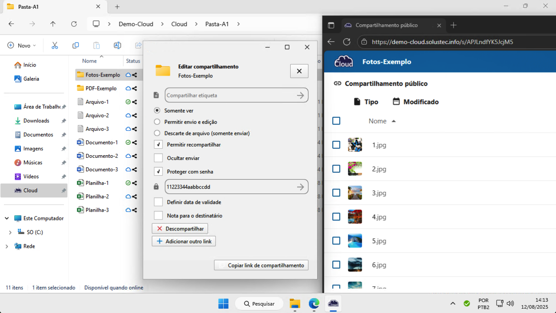The height and width of the screenshot is (313, 556).
Task: Click the Copy icon in Explorer toolbar
Action: 76,46
